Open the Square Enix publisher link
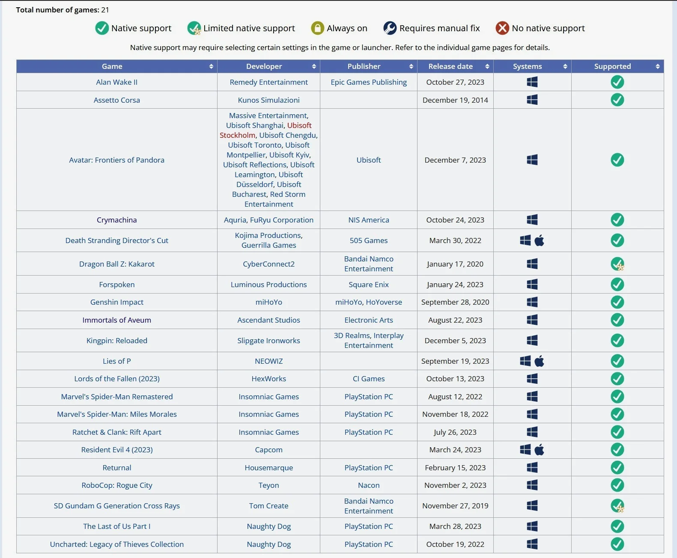Image resolution: width=677 pixels, height=558 pixels. point(368,285)
